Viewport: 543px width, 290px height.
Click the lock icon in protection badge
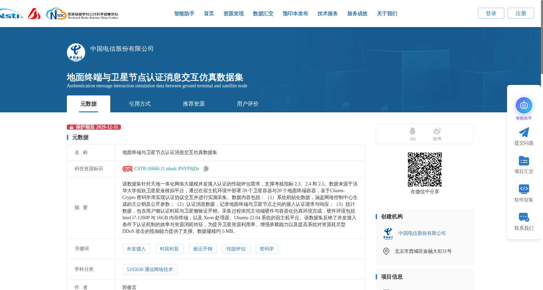click(71, 127)
